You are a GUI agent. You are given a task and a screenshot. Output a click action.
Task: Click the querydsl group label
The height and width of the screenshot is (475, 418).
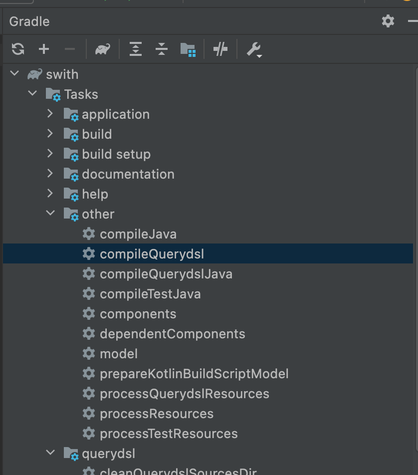[x=108, y=454]
